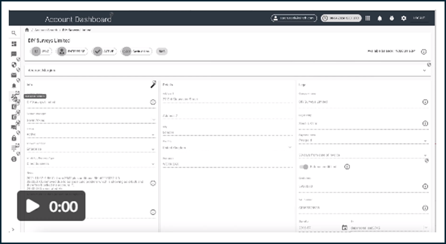Viewport: 446px width, 244px height.
Task: Open the envelope mail icon in sidebar
Action: tap(14, 75)
